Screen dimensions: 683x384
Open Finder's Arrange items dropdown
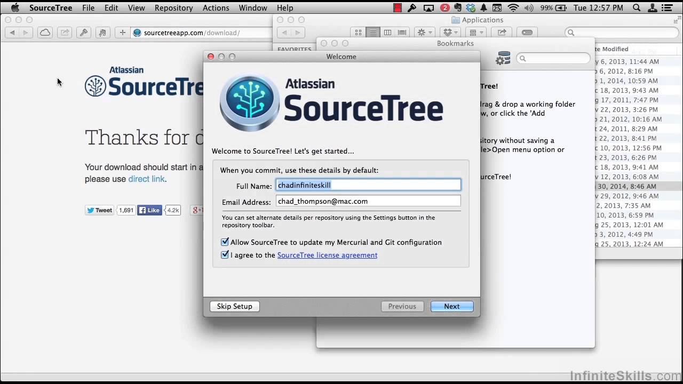476,33
